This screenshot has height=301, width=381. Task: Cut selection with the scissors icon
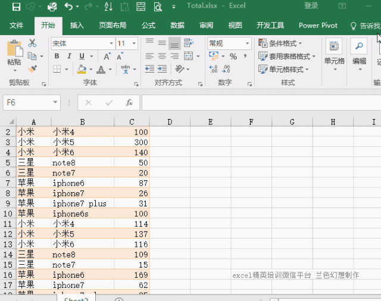pos(32,43)
